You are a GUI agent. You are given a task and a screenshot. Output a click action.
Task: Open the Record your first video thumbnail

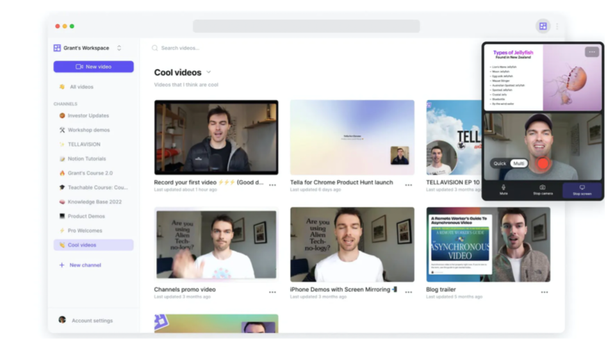coord(216,137)
